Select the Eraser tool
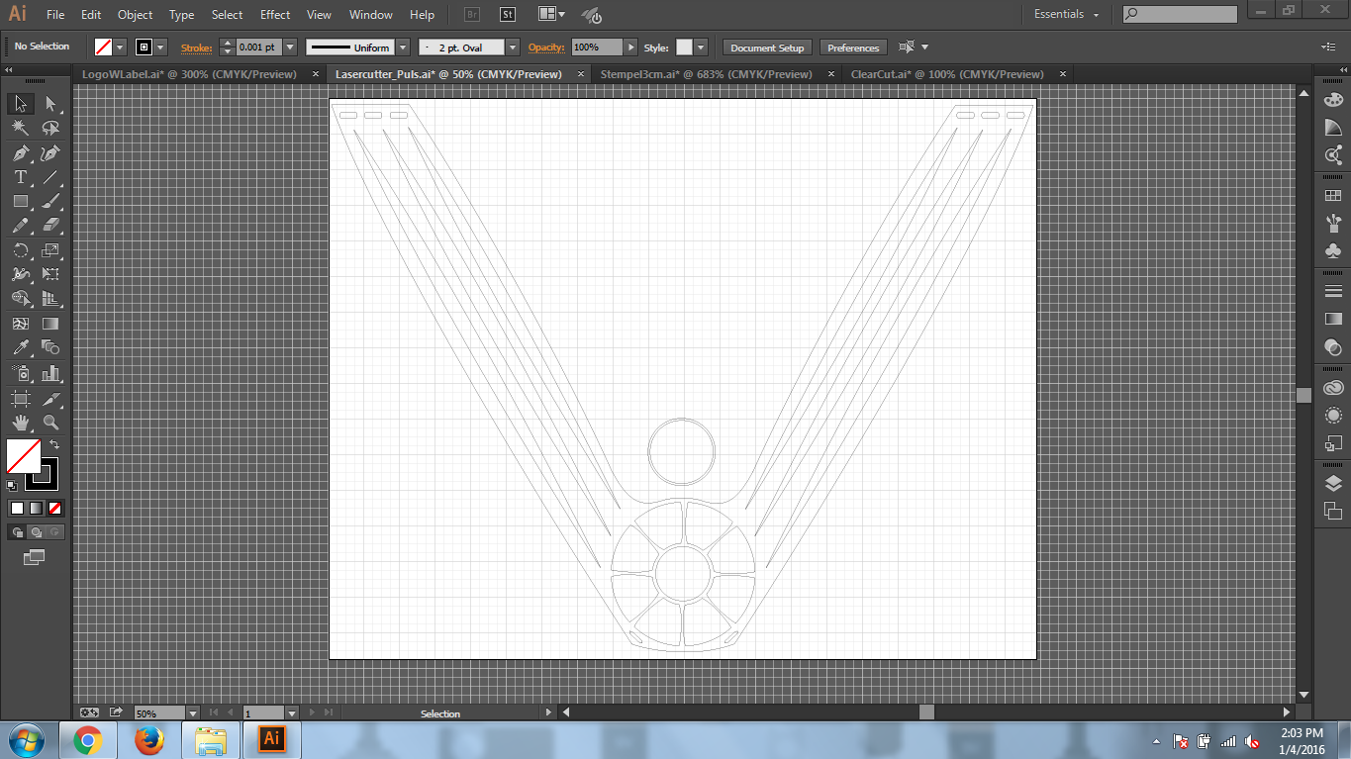Viewport: 1351px width, 759px height. click(50, 226)
